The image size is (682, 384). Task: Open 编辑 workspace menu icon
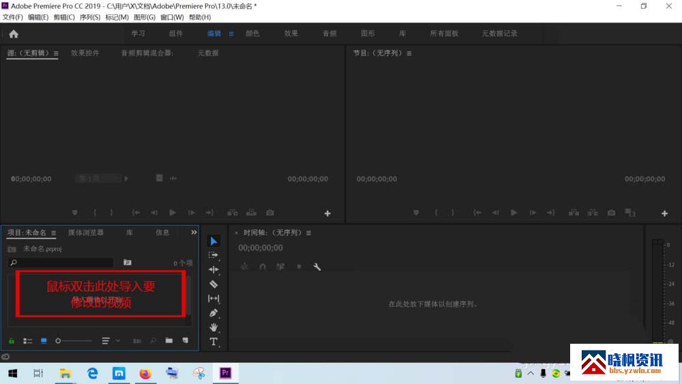pos(231,34)
